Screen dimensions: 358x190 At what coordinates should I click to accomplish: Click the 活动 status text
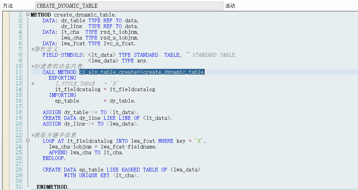pyautogui.click(x=230, y=6)
